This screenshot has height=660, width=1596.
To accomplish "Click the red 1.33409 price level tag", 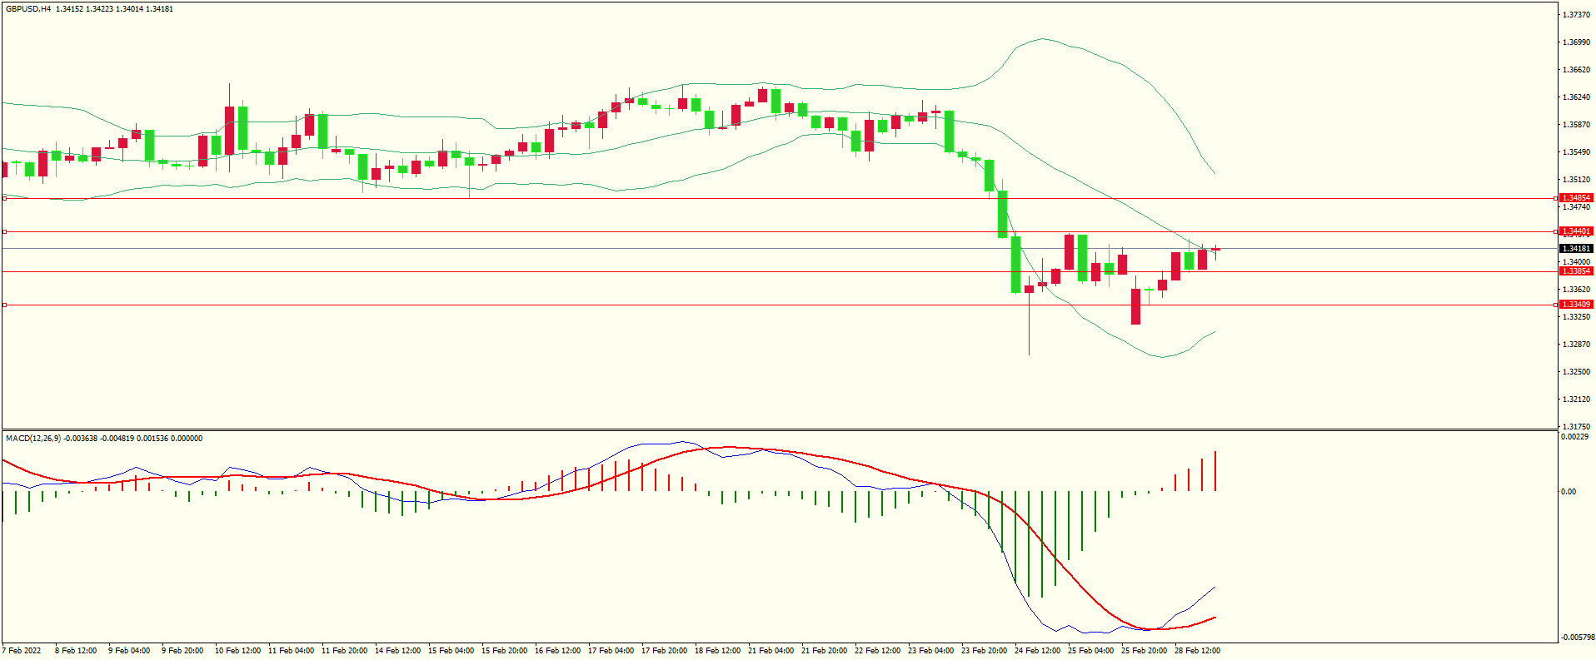I will click(x=1576, y=305).
